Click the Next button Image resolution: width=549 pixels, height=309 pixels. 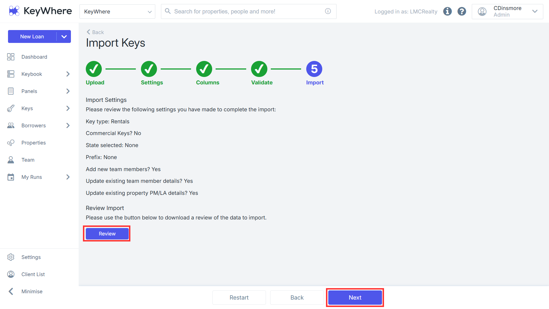click(x=355, y=298)
